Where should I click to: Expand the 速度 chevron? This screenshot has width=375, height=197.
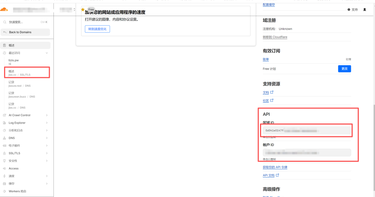click(47, 176)
